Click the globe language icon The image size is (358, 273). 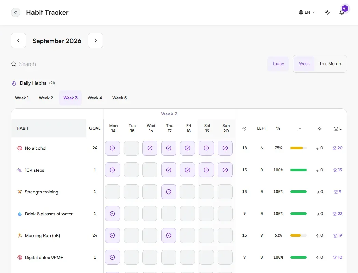(x=301, y=12)
